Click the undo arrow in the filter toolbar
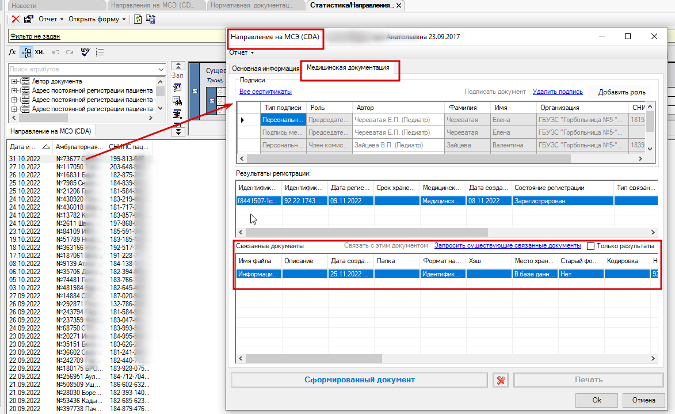Image resolution: width=675 pixels, height=414 pixels. [56, 52]
